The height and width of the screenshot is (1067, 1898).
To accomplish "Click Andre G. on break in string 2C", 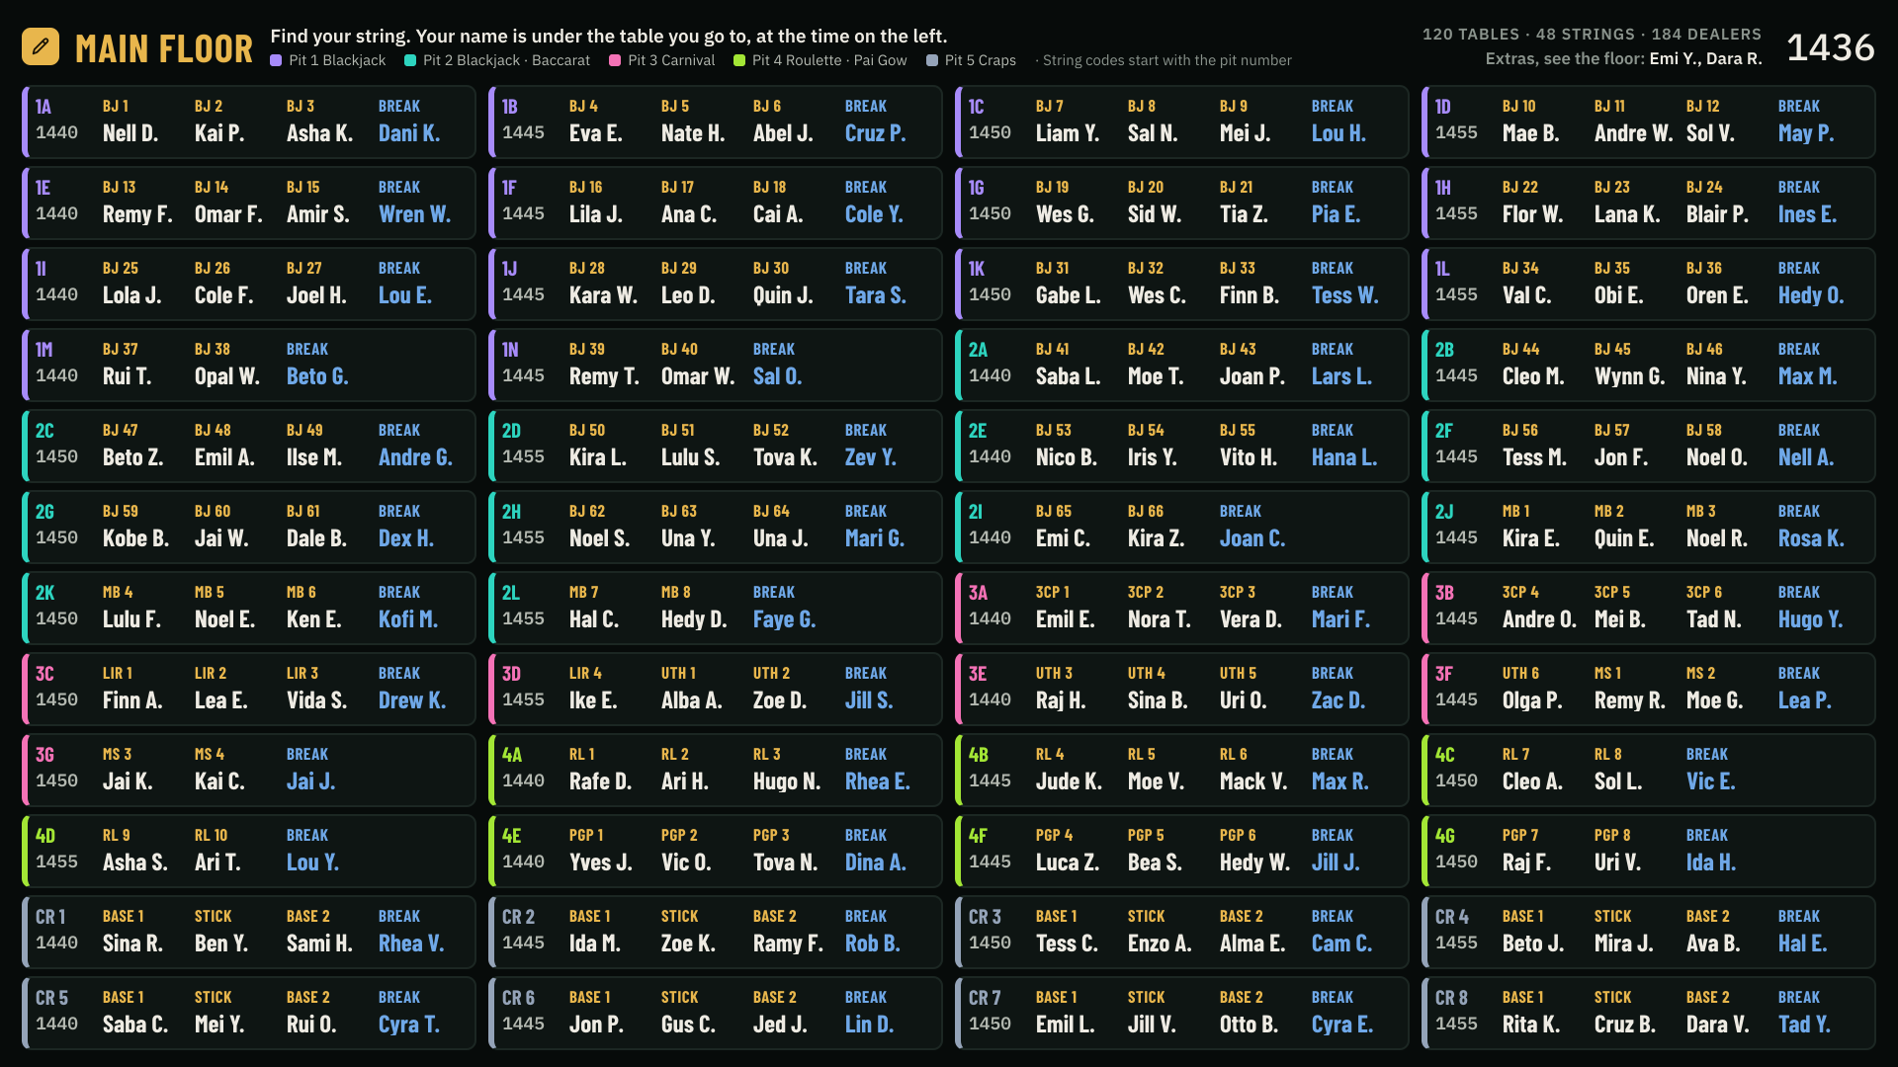I will click(x=415, y=457).
